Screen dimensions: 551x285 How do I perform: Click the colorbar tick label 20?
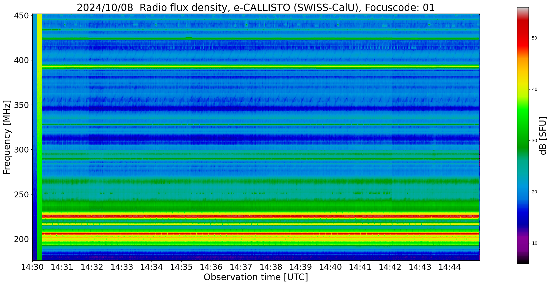pyautogui.click(x=534, y=192)
